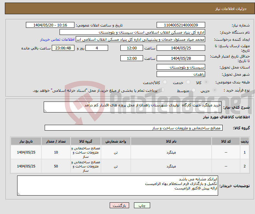Select the کالا radio button
The width and height of the screenshot is (255, 214).
(x=206, y=82)
